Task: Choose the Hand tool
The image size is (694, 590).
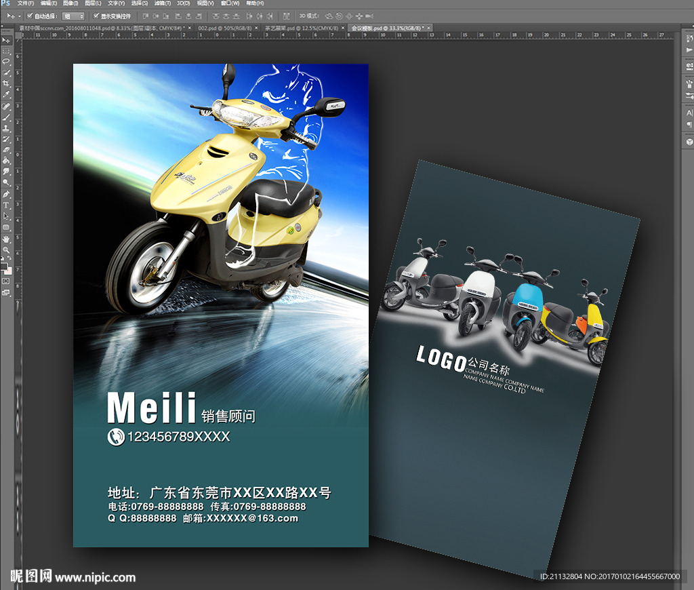Action: click(x=6, y=239)
